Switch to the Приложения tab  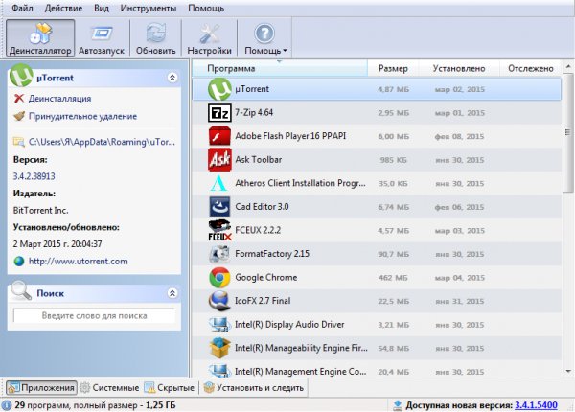pyautogui.click(x=41, y=387)
